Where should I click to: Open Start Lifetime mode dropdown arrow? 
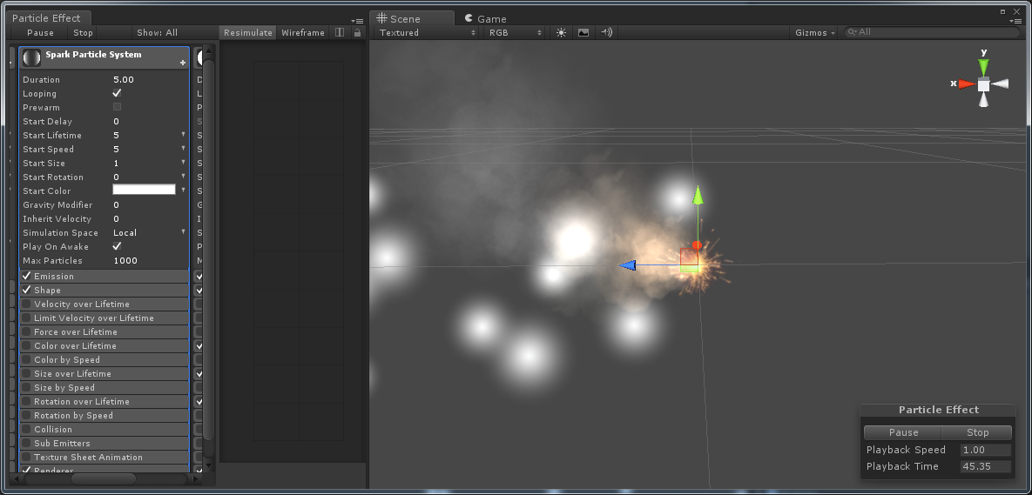click(184, 135)
